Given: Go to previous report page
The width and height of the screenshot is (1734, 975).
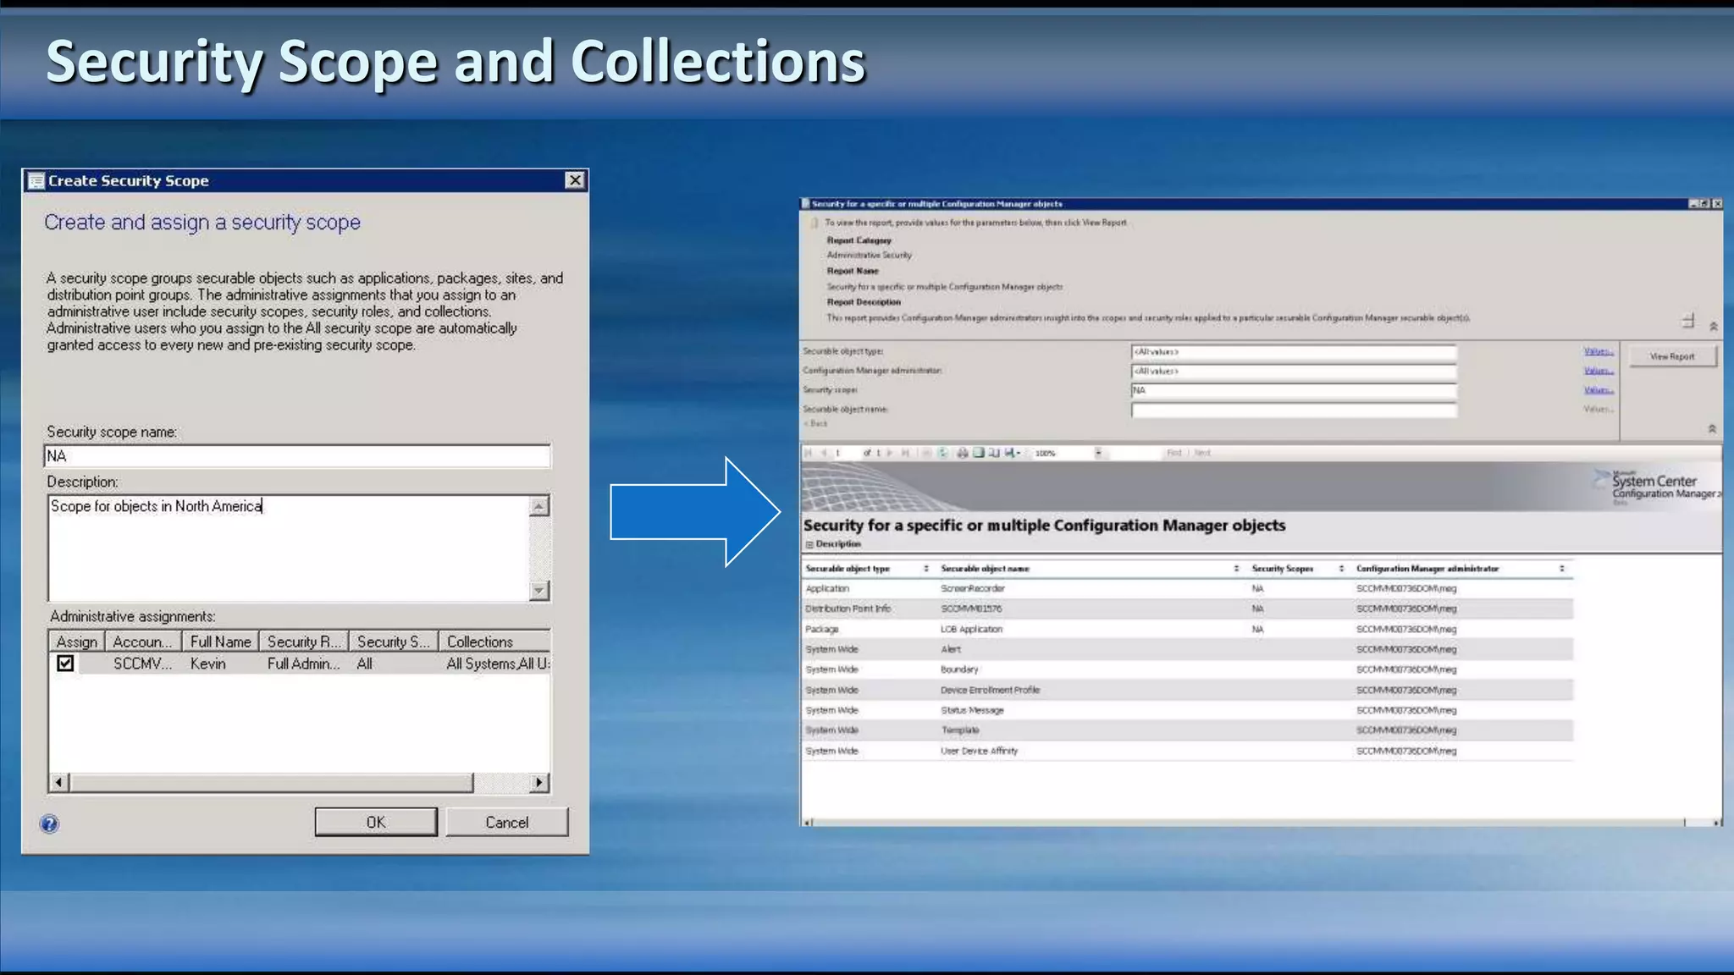Looking at the screenshot, I should 824,453.
